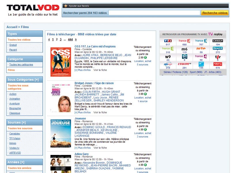The height and width of the screenshot is (173, 233).
Task: Click the euro icon in the Adieu Gary row
Action: click(145, 165)
